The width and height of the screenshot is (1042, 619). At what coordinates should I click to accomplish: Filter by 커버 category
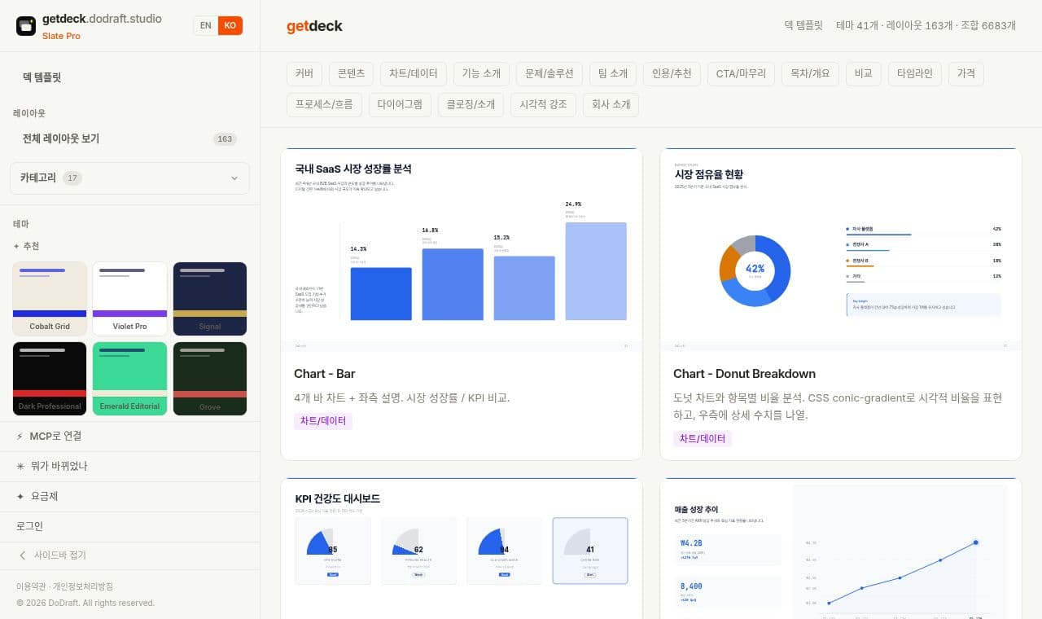click(304, 74)
